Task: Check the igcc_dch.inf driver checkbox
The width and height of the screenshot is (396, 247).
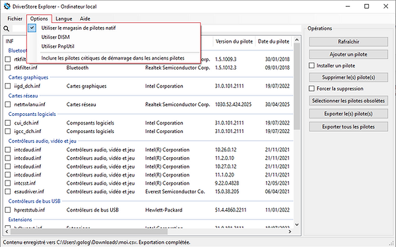Action: pos(8,131)
